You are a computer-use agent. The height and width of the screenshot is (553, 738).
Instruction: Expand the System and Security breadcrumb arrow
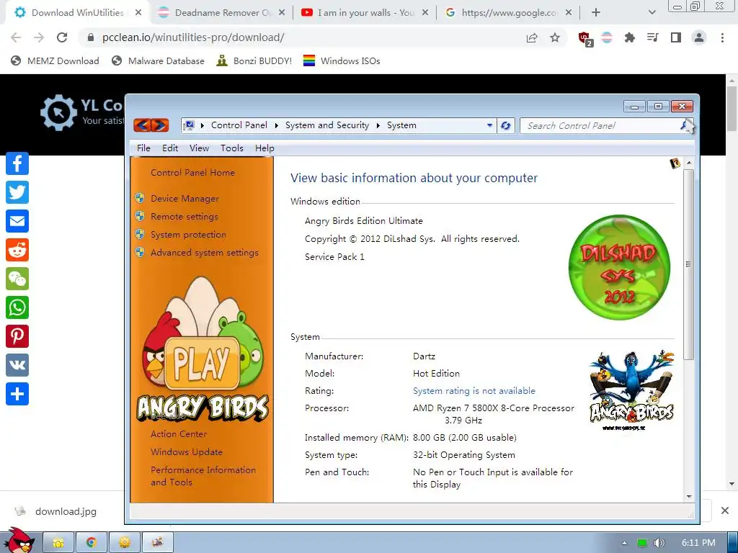coord(378,125)
